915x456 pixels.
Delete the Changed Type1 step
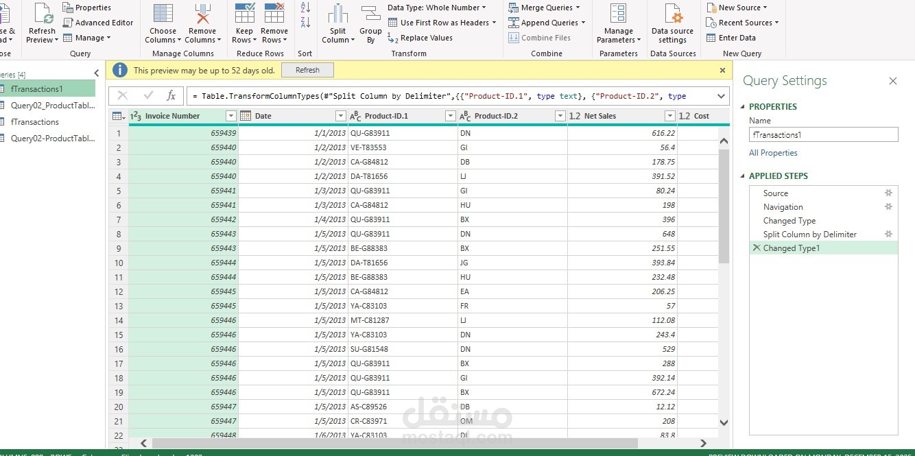(757, 248)
